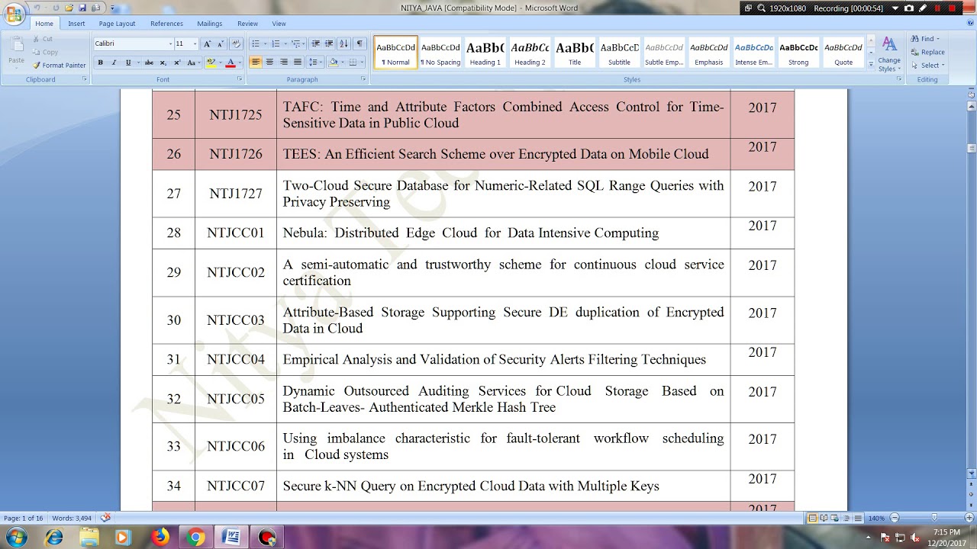Switch to the Mailings tab

210,24
